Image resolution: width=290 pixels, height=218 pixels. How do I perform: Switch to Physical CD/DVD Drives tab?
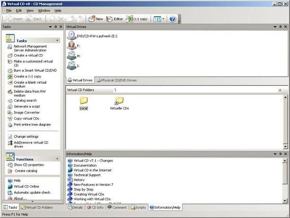point(117,80)
